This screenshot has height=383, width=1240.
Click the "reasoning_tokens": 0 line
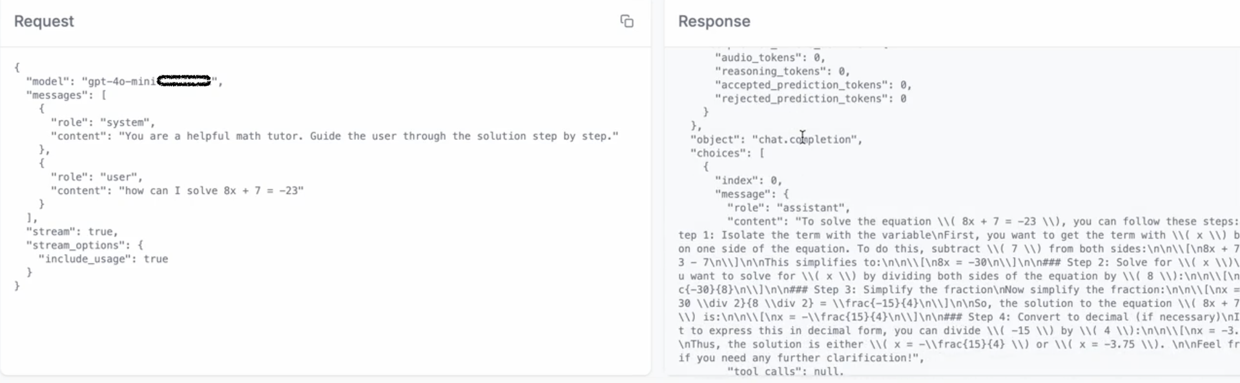click(x=782, y=71)
